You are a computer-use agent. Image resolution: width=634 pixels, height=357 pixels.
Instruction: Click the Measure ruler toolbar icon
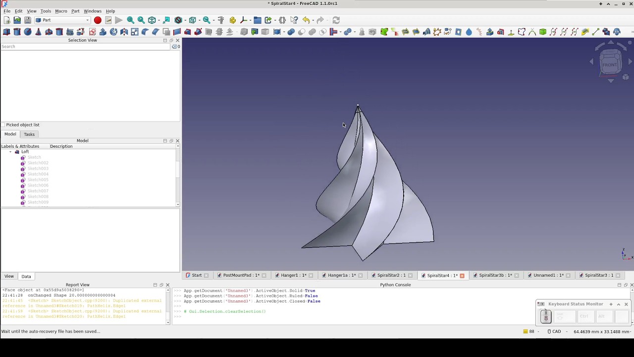click(221, 20)
